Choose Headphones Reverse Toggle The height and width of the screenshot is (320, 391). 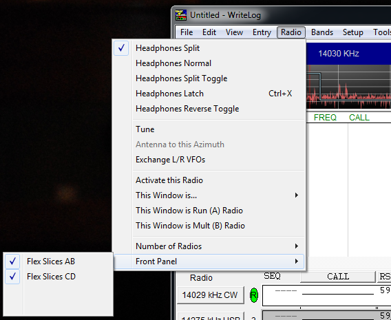point(209,109)
